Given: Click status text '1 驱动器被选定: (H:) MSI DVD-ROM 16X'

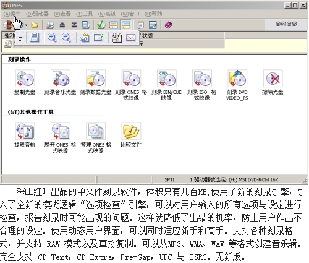Looking at the screenshot, I should coord(234,179).
